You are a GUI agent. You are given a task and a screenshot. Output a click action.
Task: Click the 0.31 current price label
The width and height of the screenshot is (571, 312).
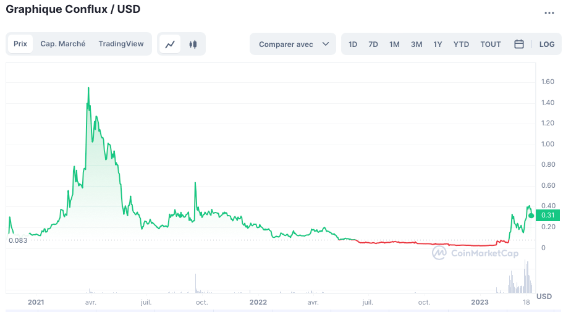(548, 216)
